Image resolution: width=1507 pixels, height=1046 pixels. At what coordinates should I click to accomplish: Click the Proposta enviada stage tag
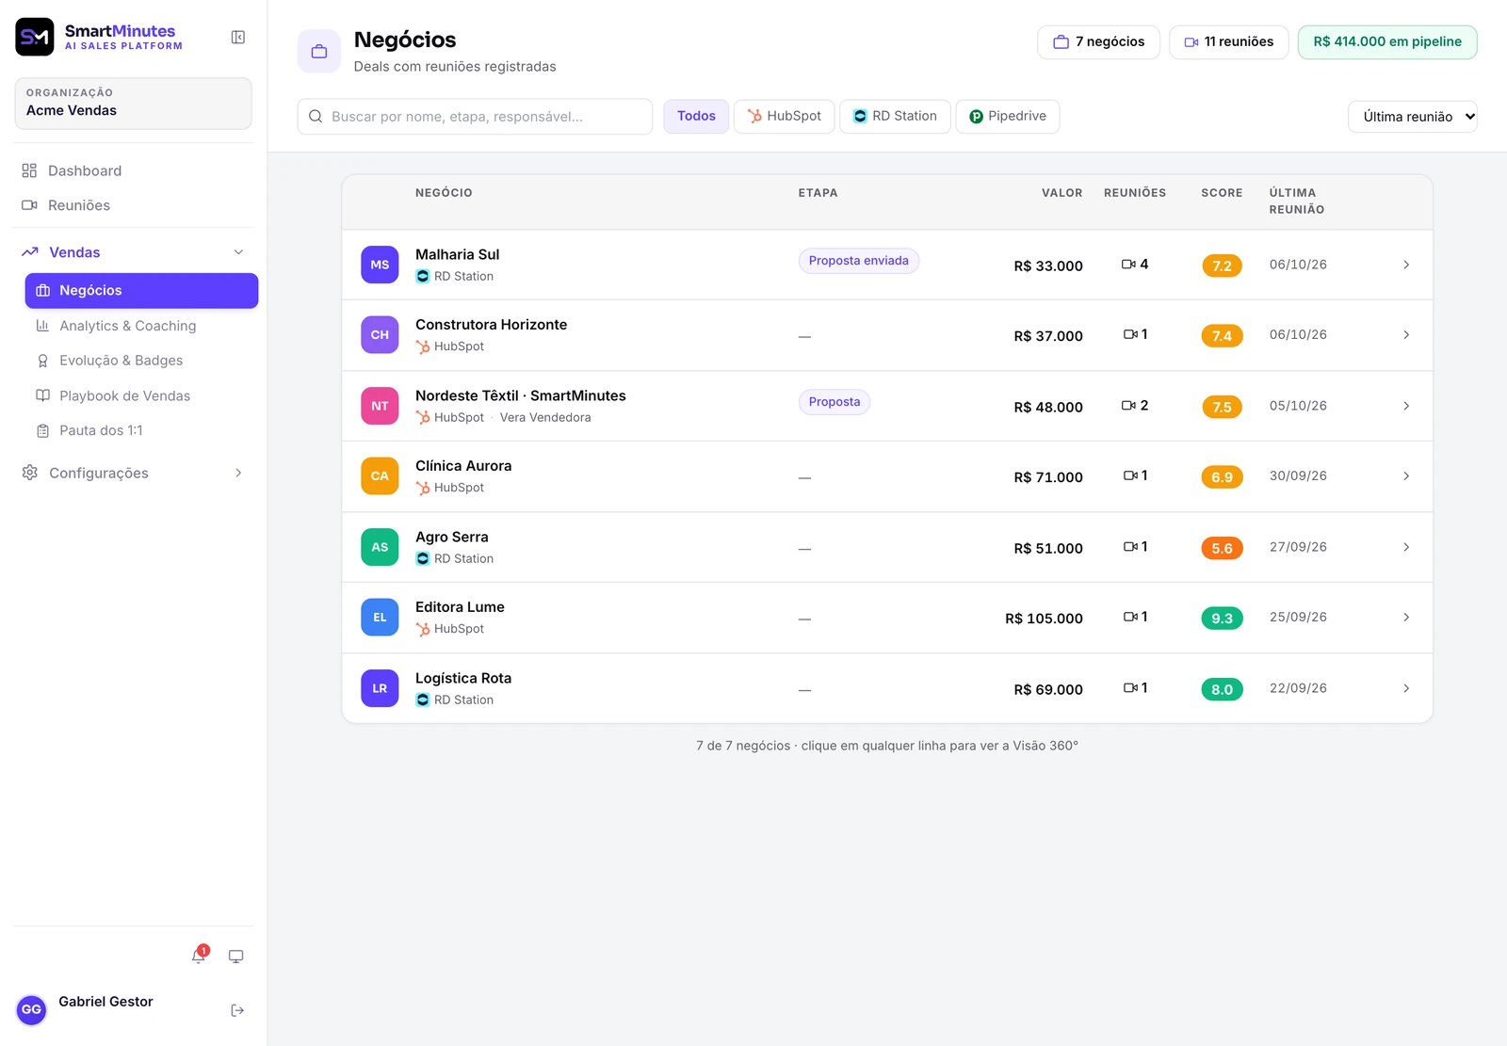pyautogui.click(x=859, y=261)
